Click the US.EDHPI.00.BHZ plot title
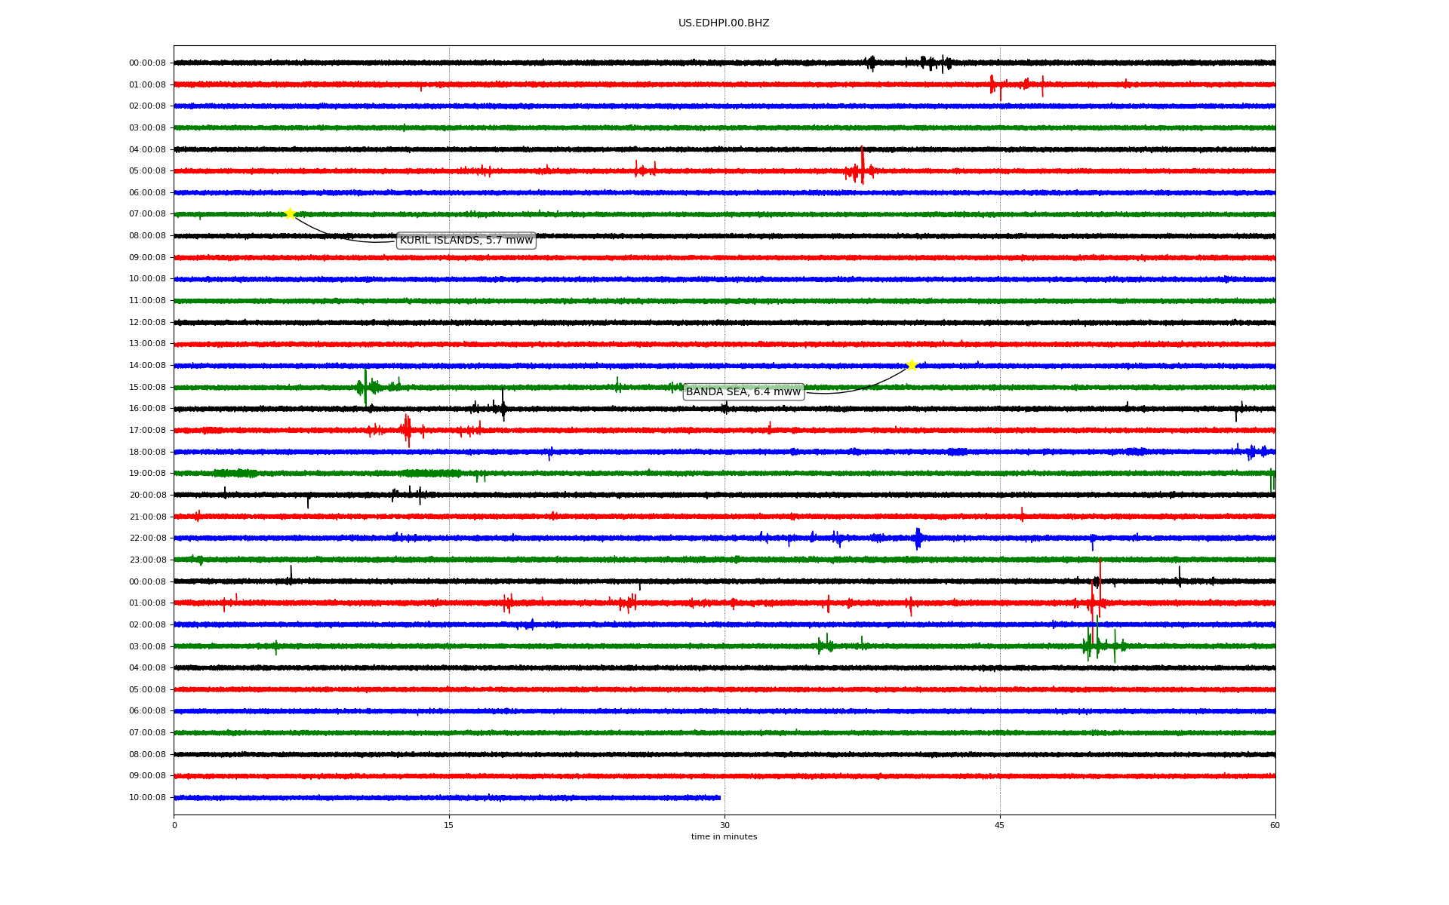The image size is (1449, 905). [x=723, y=23]
